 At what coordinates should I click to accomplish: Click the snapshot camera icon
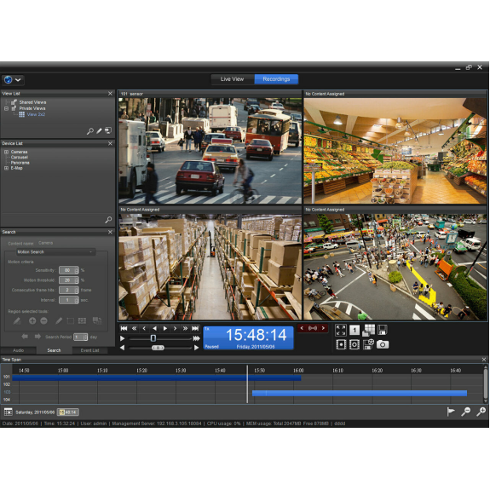tap(383, 344)
